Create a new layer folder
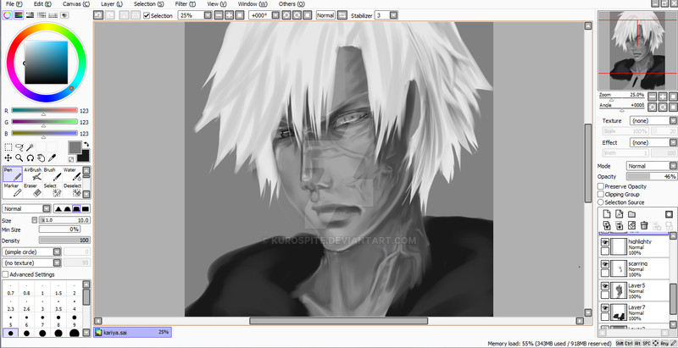This screenshot has width=678, height=348. (x=631, y=214)
